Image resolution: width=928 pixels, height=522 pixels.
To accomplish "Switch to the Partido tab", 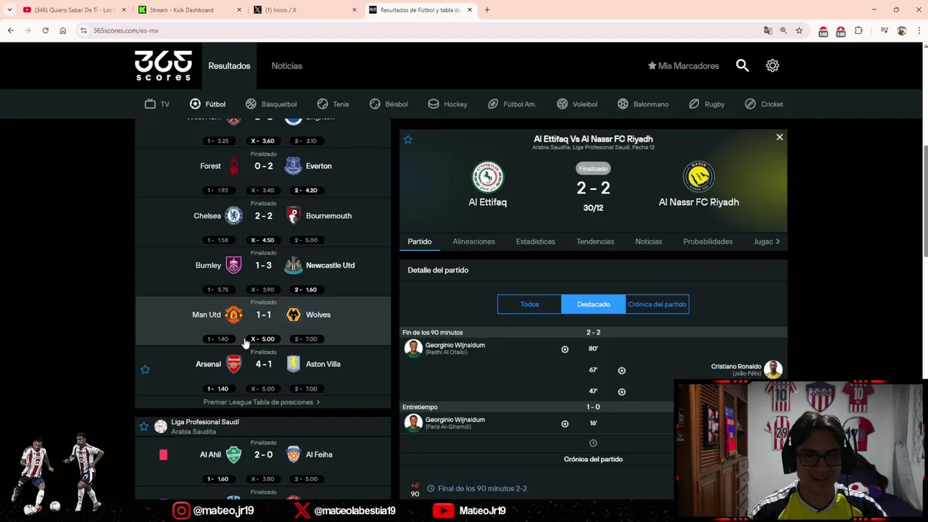I will click(420, 241).
